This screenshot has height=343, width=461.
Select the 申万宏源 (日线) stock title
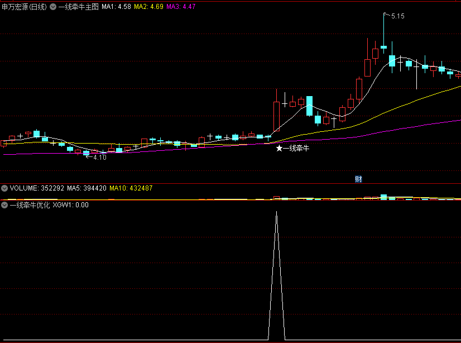(x=24, y=7)
